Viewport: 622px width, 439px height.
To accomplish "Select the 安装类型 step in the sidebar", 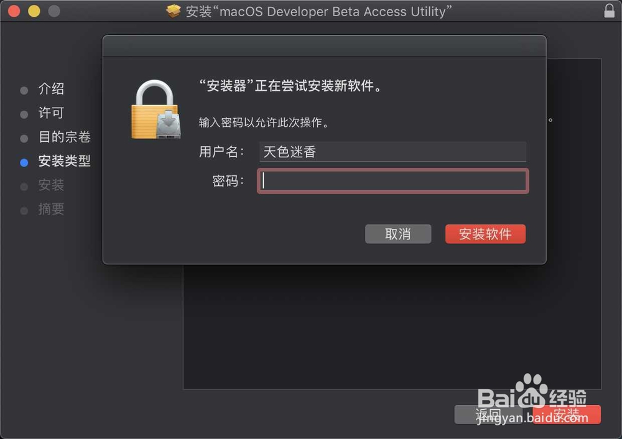I will pyautogui.click(x=64, y=161).
